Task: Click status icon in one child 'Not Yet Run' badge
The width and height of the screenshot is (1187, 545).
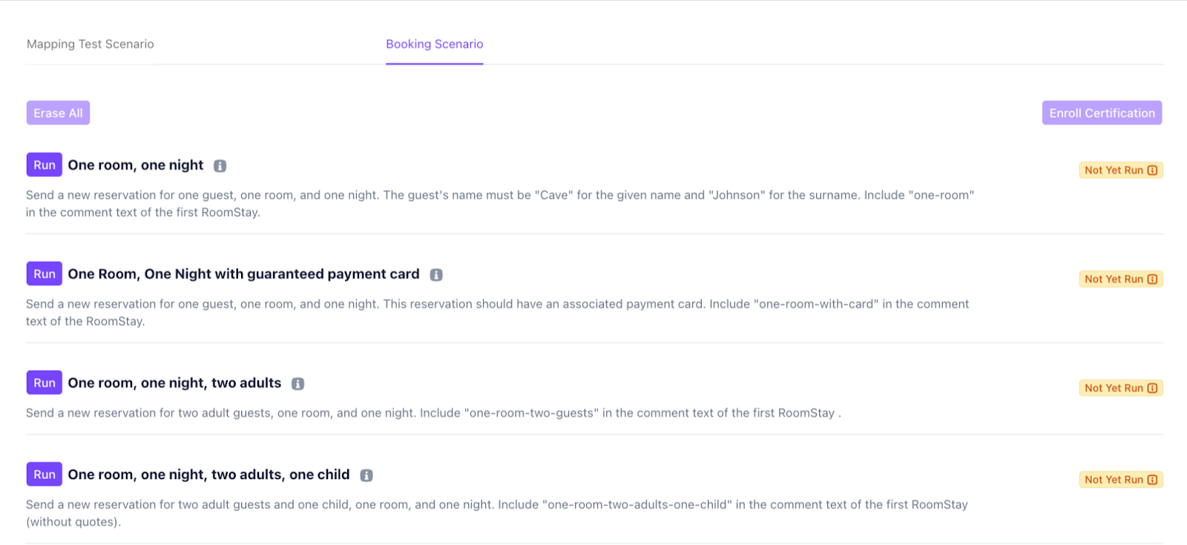Action: pyautogui.click(x=1152, y=480)
